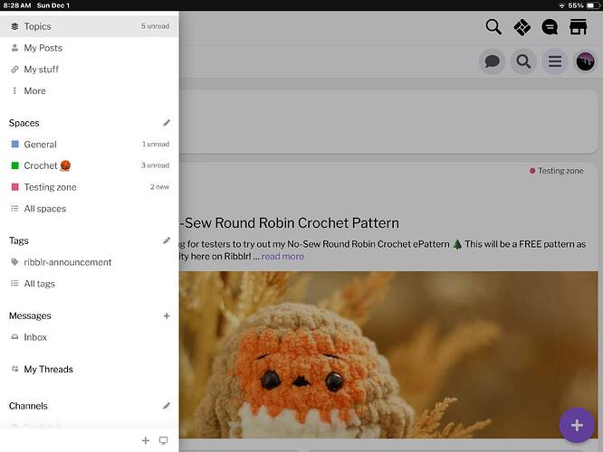603x452 pixels.
Task: Click the plus icon at sidebar bottom
Action: 146,440
